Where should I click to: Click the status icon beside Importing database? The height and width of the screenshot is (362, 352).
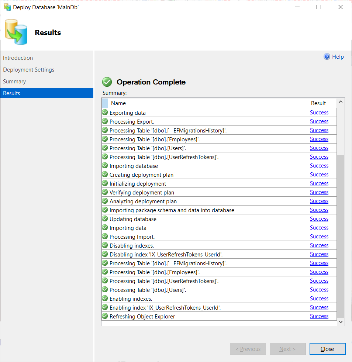105,166
